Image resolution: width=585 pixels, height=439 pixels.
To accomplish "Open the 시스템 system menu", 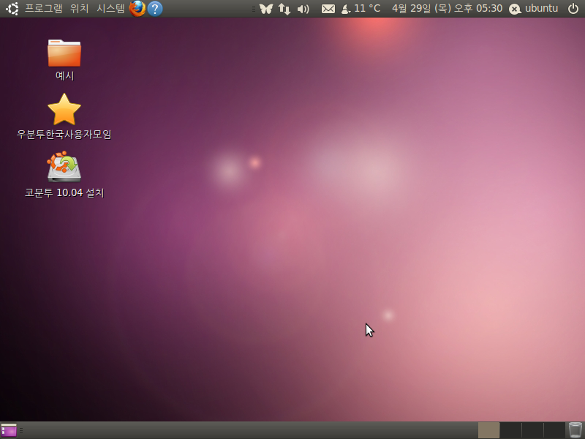I will point(111,9).
